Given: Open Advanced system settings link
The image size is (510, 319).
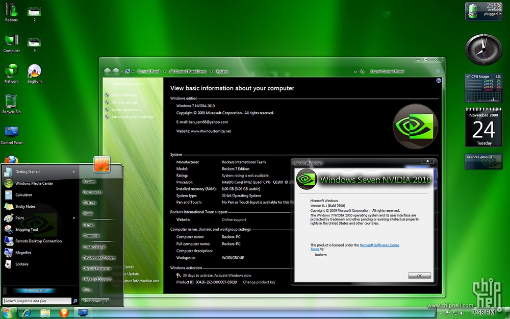Looking at the screenshot, I should point(132,117).
